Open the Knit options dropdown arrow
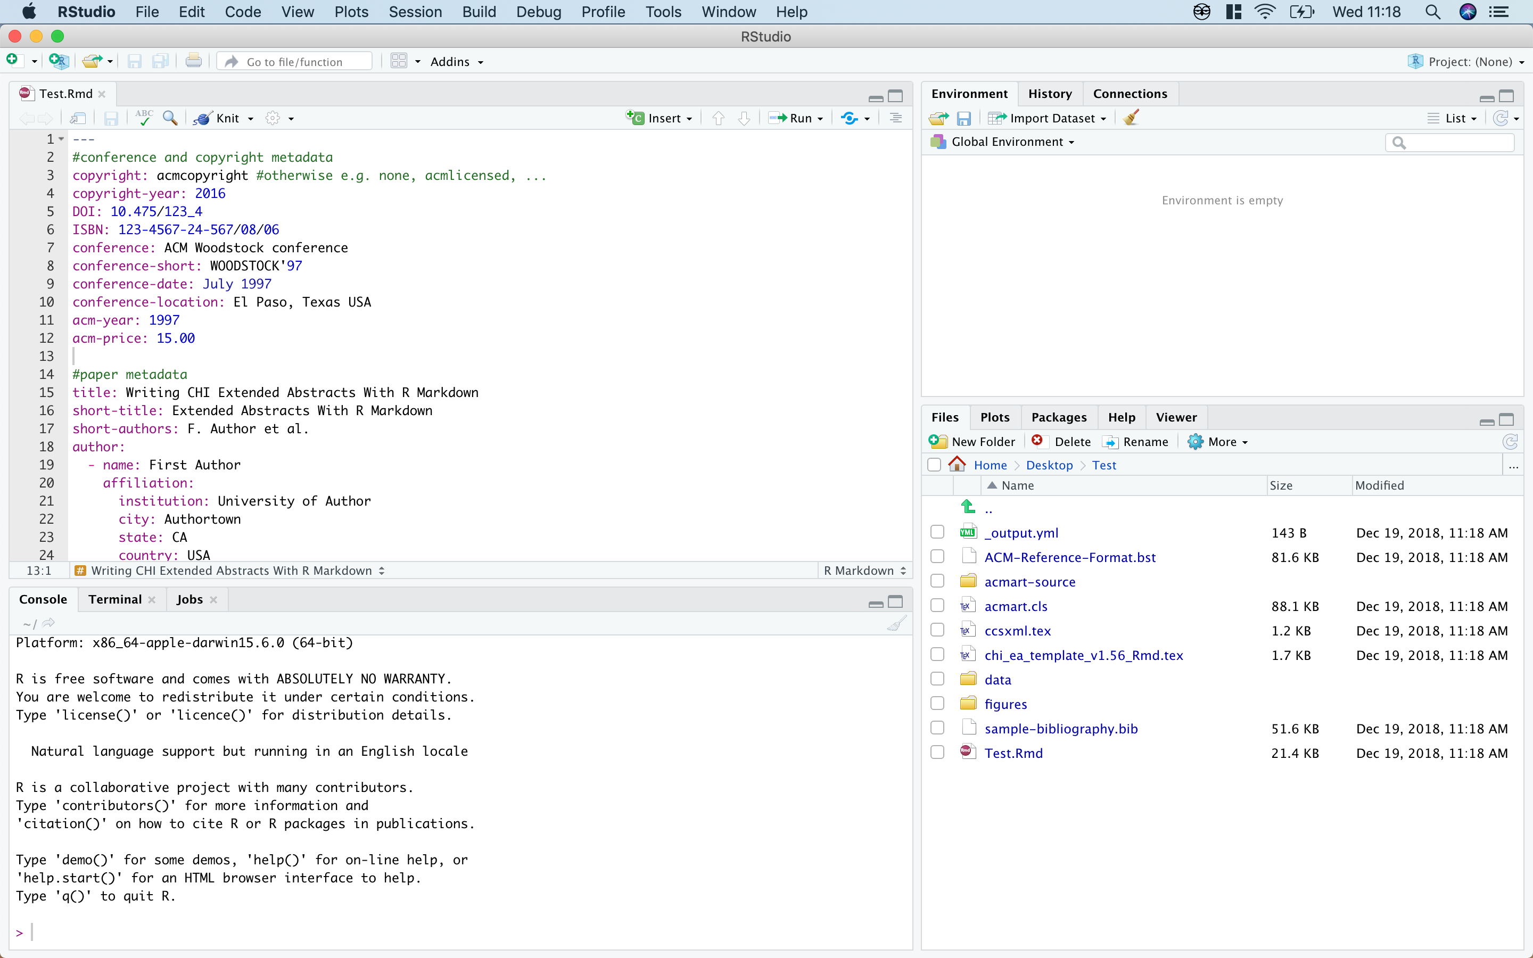Image resolution: width=1533 pixels, height=958 pixels. (251, 119)
